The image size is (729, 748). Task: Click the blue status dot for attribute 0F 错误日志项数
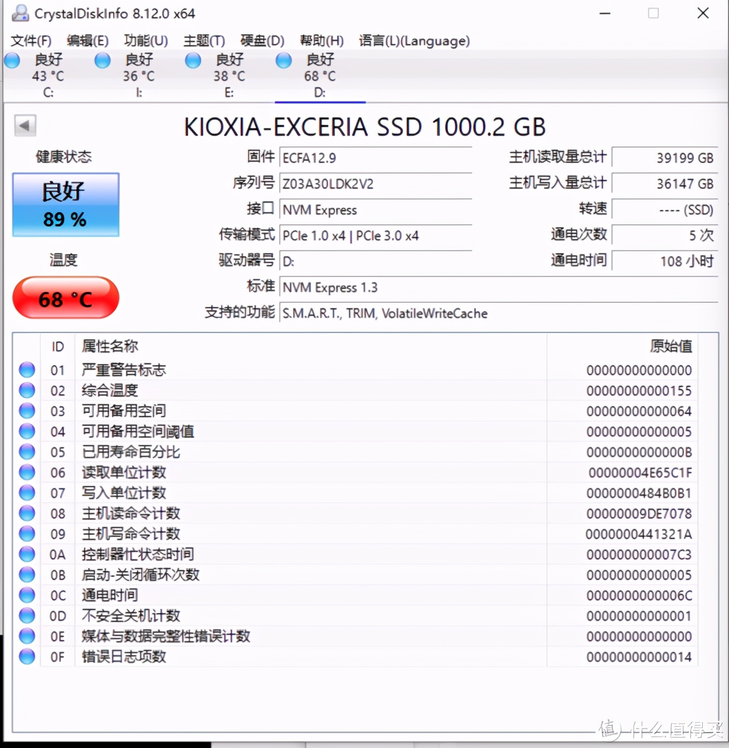(26, 656)
